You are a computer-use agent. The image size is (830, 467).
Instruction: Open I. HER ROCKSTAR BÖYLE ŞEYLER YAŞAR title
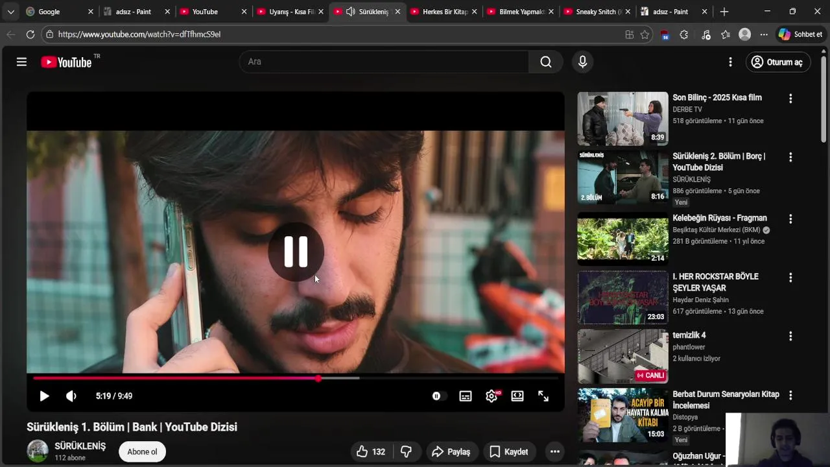[715, 282]
